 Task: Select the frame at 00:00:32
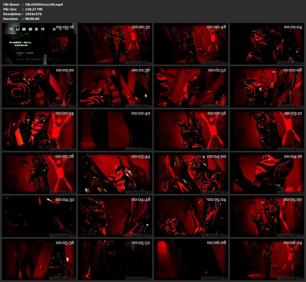click(115, 44)
